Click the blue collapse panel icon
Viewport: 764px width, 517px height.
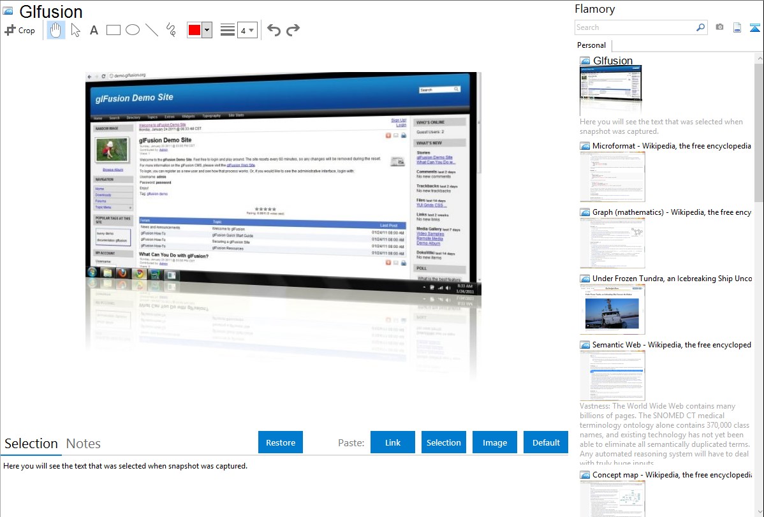pyautogui.click(x=754, y=27)
